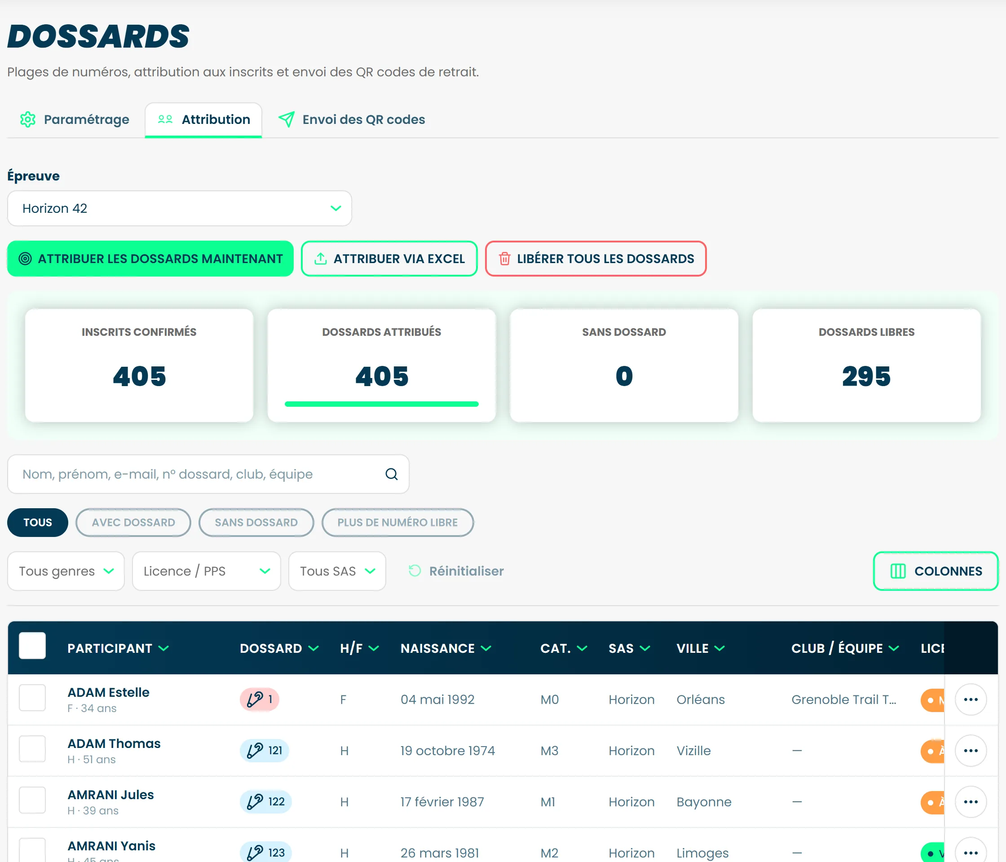
Task: Click the reset arrow icon beside Réinitialiser
Action: [415, 571]
